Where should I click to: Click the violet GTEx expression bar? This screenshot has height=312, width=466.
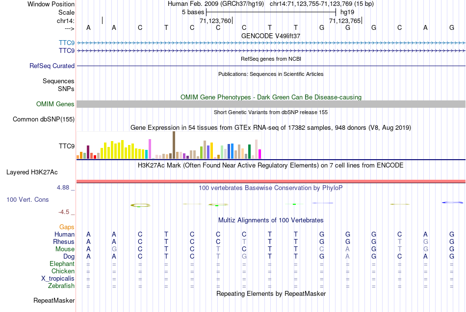pyautogui.click(x=150, y=149)
